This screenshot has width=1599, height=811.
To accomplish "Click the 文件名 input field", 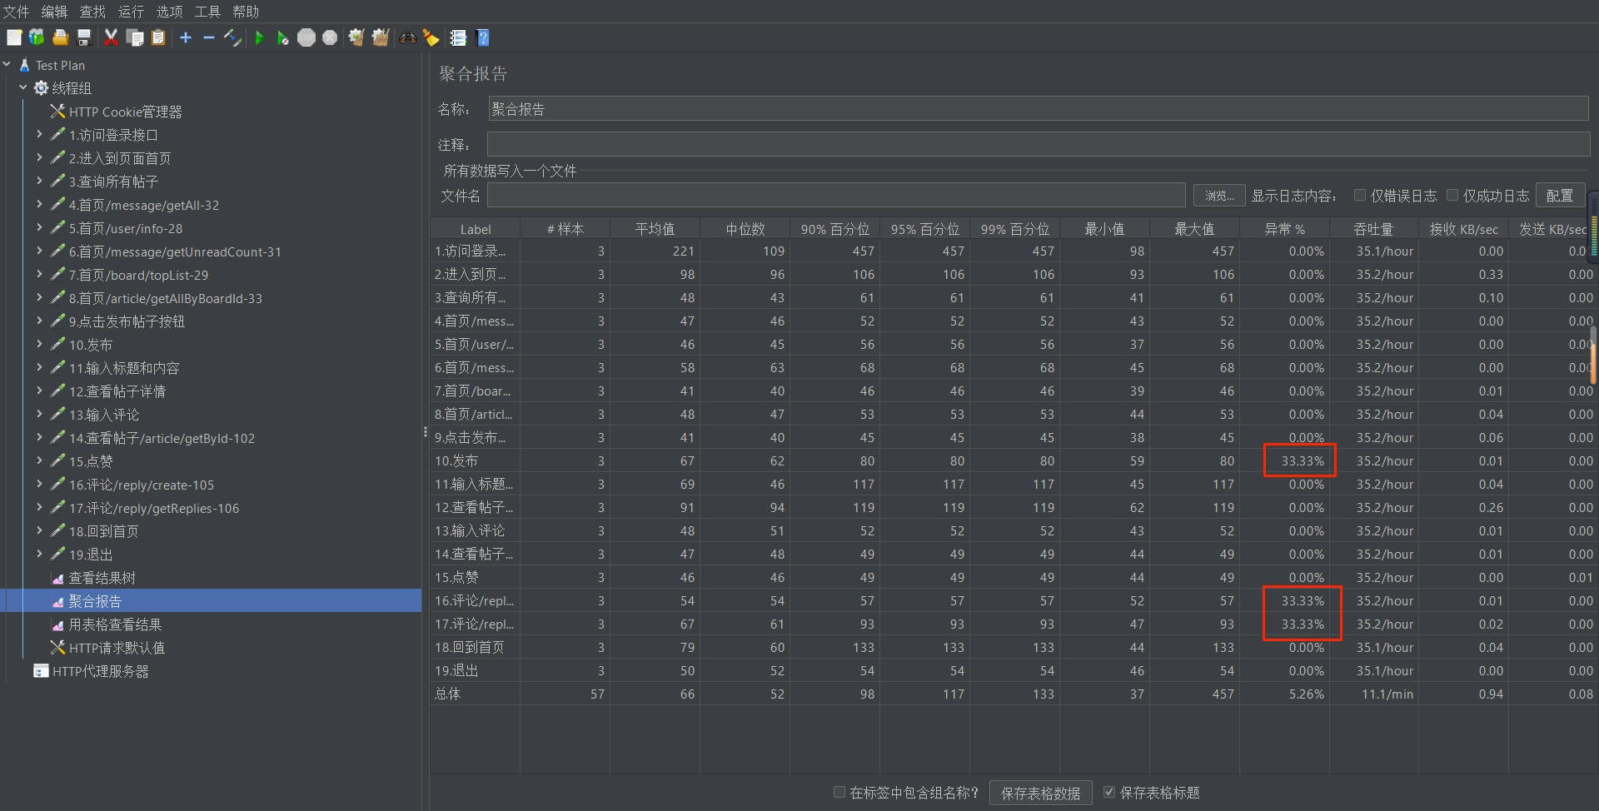I will [x=836, y=196].
